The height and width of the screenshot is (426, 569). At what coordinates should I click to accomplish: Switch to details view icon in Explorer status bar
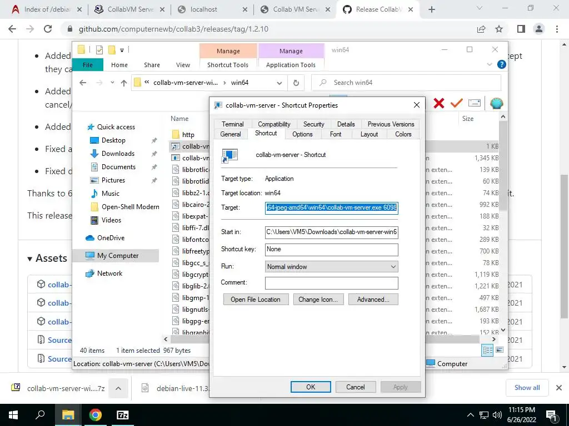(488, 350)
